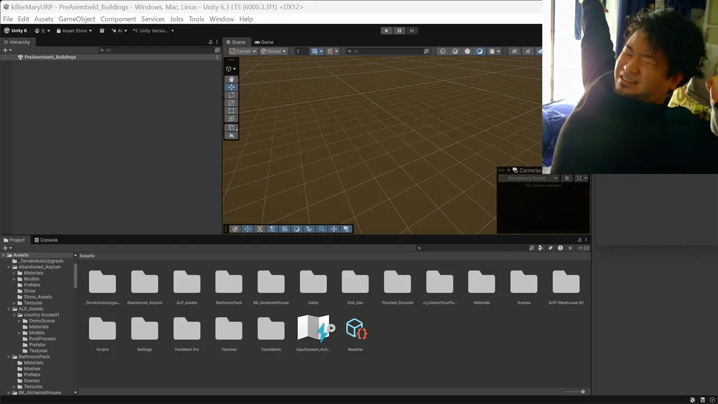Open Hierarchy panel more options menu
The image size is (718, 404).
coord(217,42)
